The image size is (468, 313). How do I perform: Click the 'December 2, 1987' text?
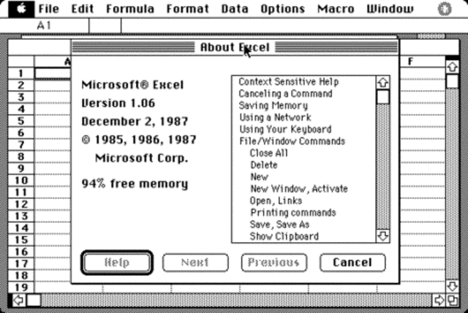135,121
